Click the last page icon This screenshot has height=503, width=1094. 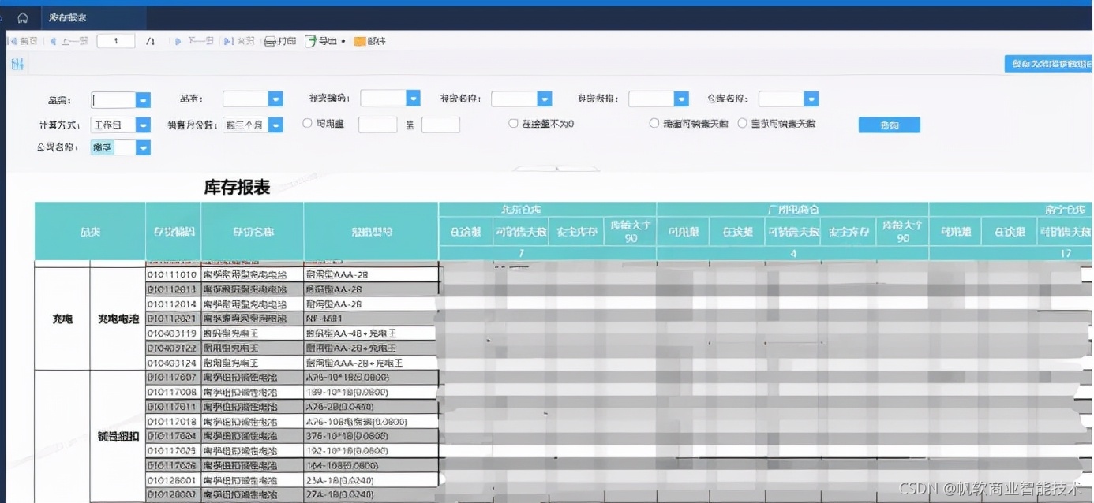pyautogui.click(x=228, y=41)
